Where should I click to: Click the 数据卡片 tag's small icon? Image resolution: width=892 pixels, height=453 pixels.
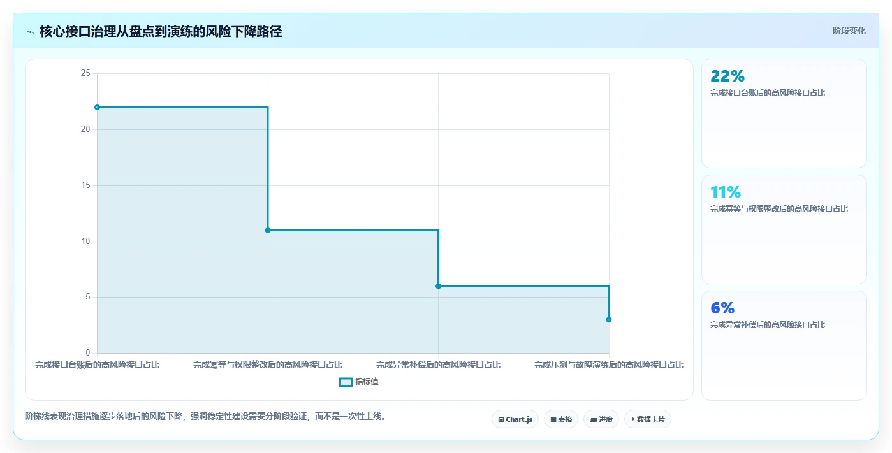pyautogui.click(x=632, y=420)
